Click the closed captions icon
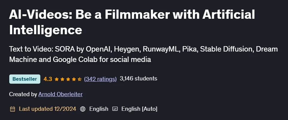 (x=115, y=109)
